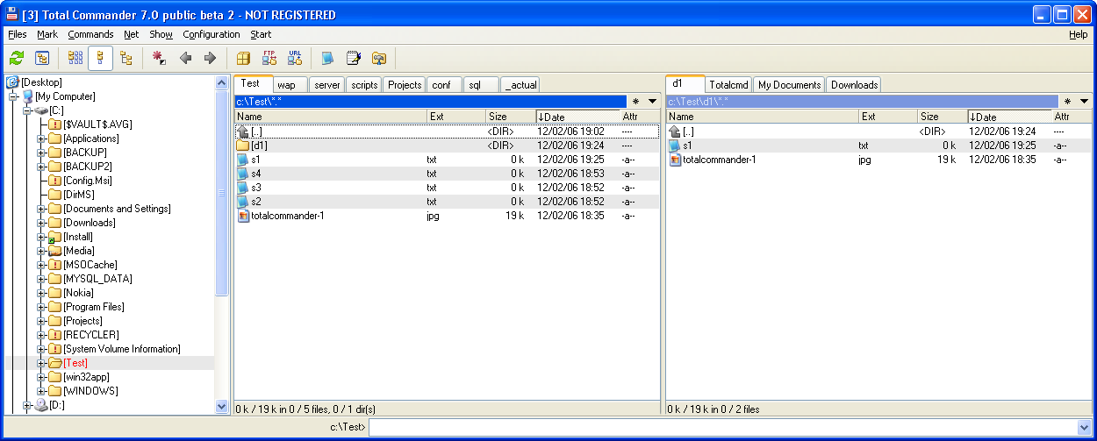Click left panel favorites asterisk button
The height and width of the screenshot is (441, 1097).
(x=636, y=102)
